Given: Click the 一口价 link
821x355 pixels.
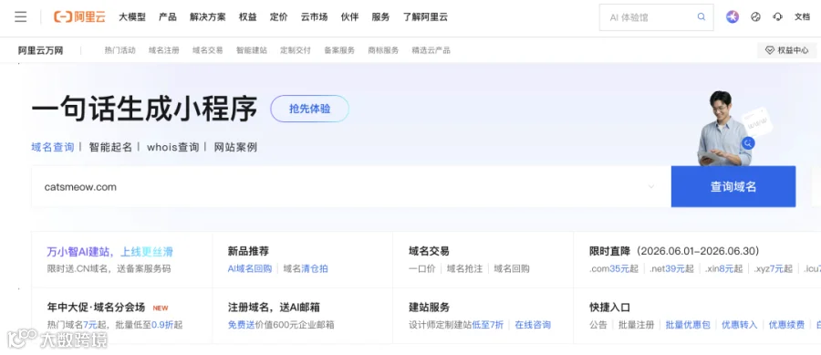Looking at the screenshot, I should click(x=422, y=268).
